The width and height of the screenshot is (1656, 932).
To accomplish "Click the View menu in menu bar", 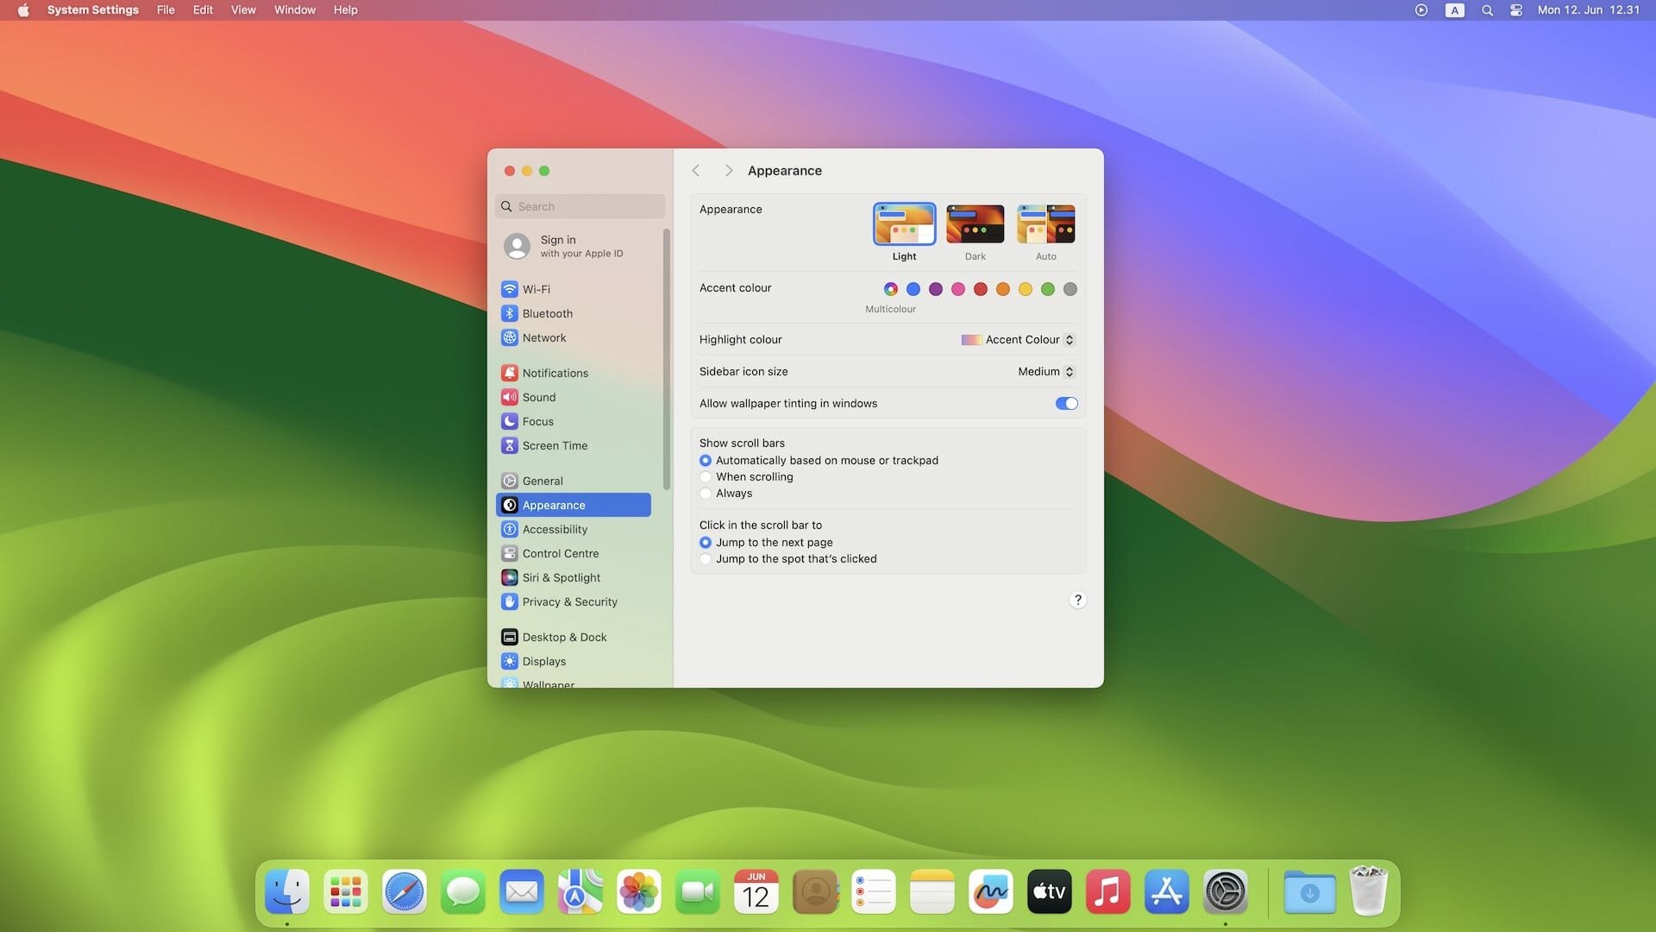I will 243,10.
